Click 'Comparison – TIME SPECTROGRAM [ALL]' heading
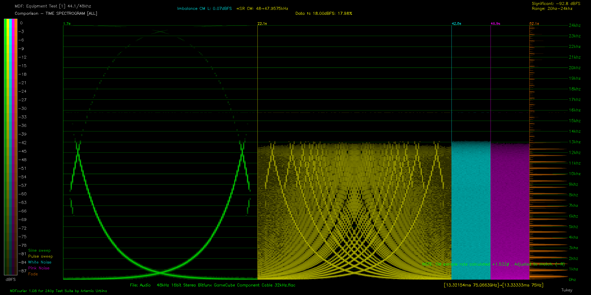 [x=56, y=13]
